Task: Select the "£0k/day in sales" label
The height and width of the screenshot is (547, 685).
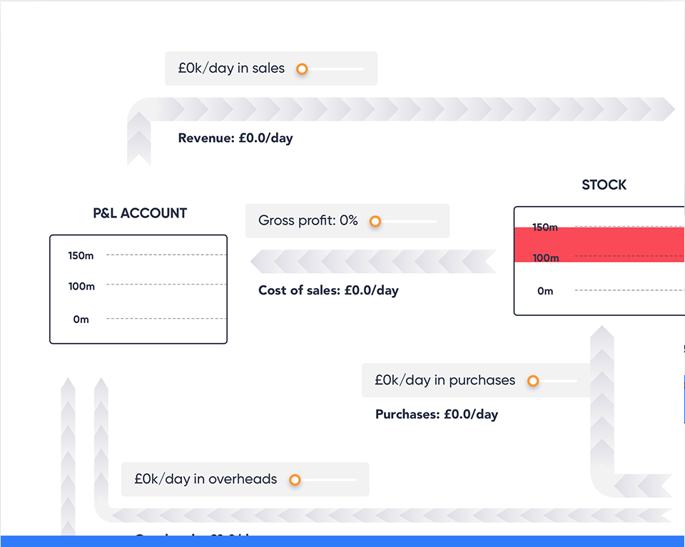Action: (x=231, y=68)
